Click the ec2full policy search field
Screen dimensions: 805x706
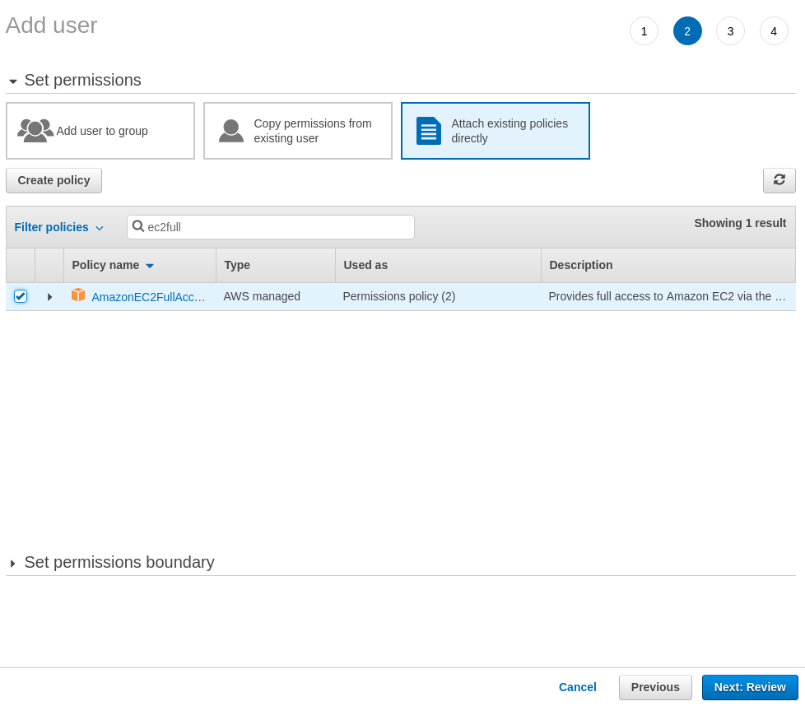point(271,227)
